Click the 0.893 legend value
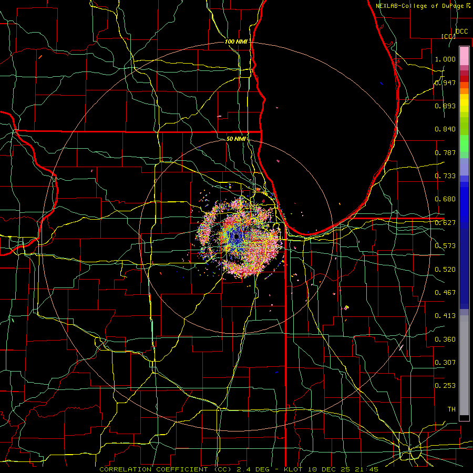 pos(445,106)
